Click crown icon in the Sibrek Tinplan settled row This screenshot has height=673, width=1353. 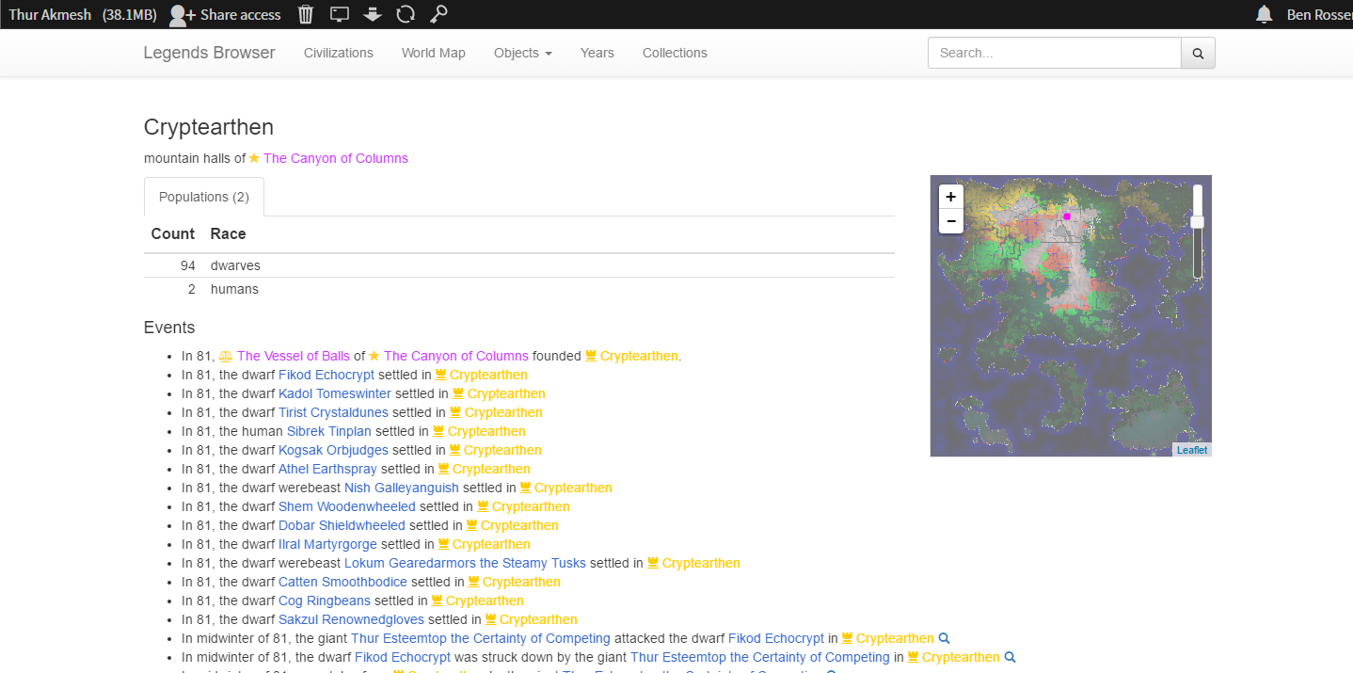(438, 431)
